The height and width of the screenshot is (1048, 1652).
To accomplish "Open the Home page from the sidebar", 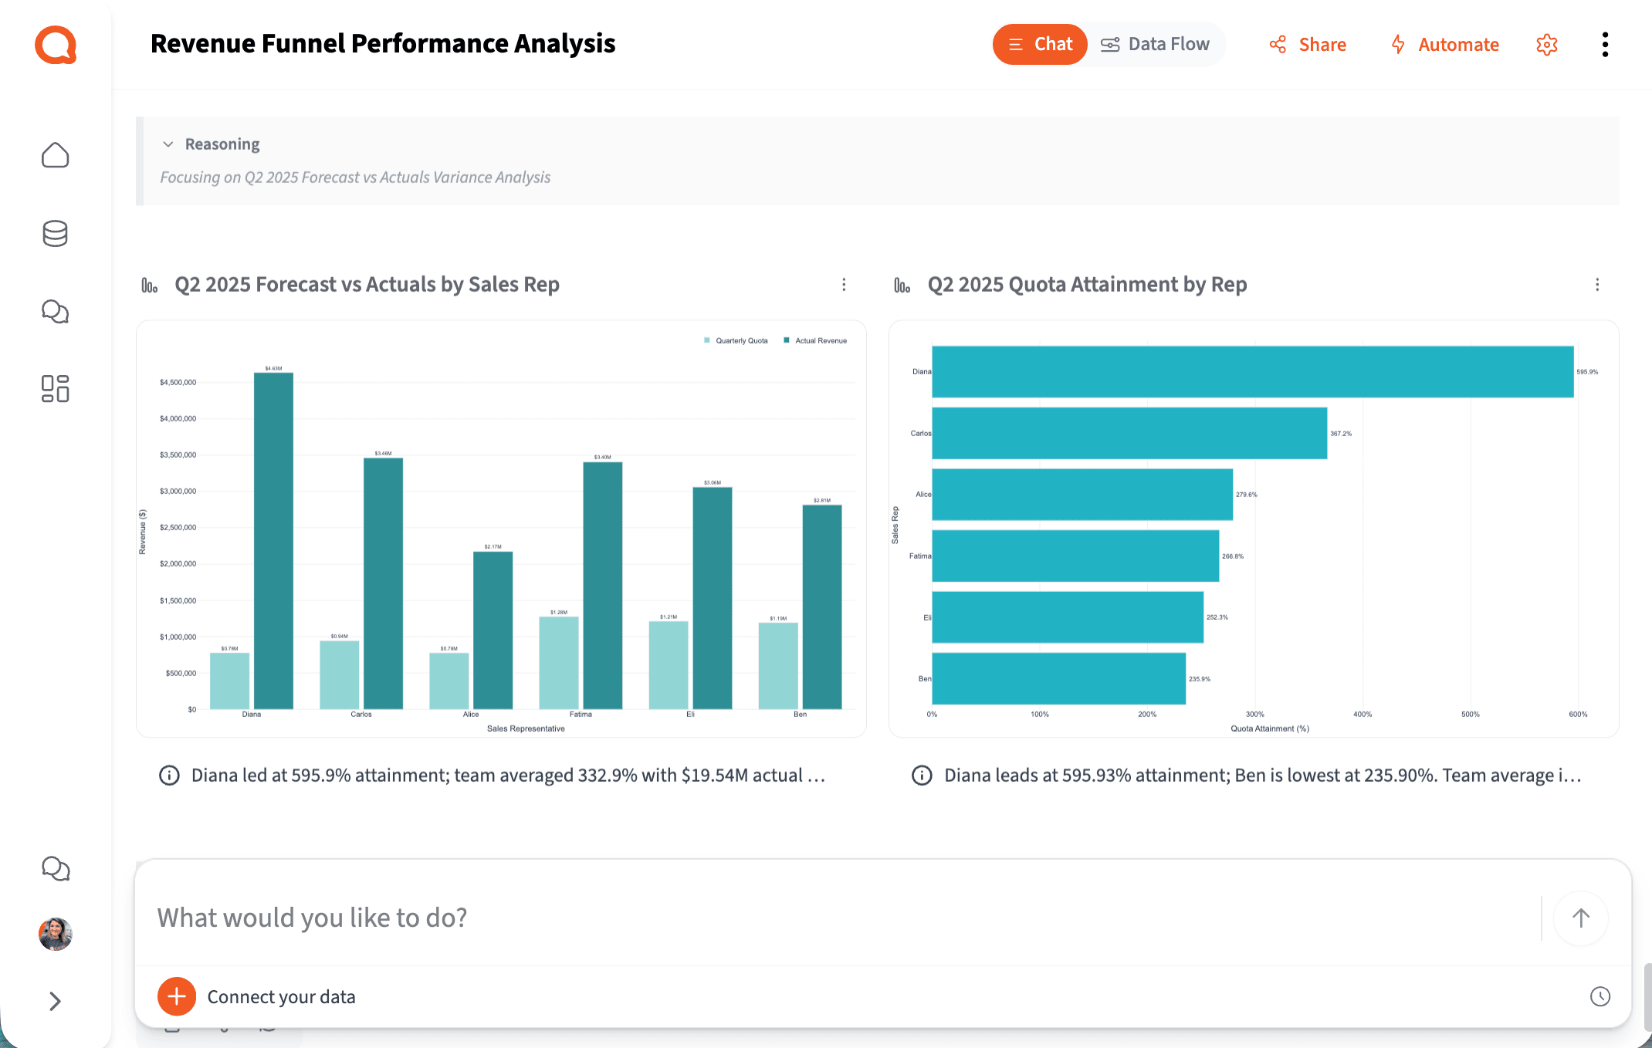I will coord(55,155).
